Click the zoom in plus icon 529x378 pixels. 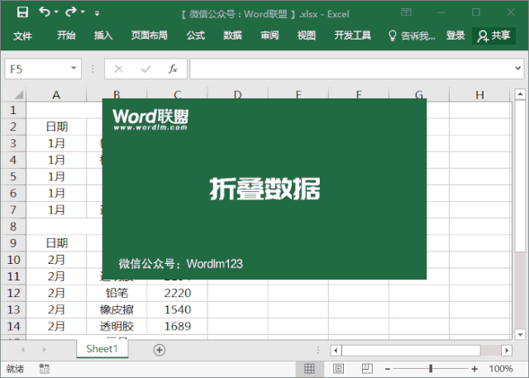click(x=476, y=369)
